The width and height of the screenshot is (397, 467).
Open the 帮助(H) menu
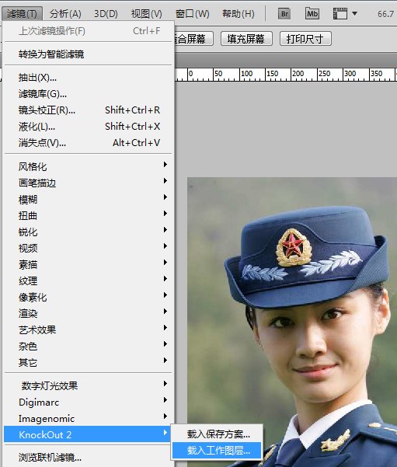[239, 14]
